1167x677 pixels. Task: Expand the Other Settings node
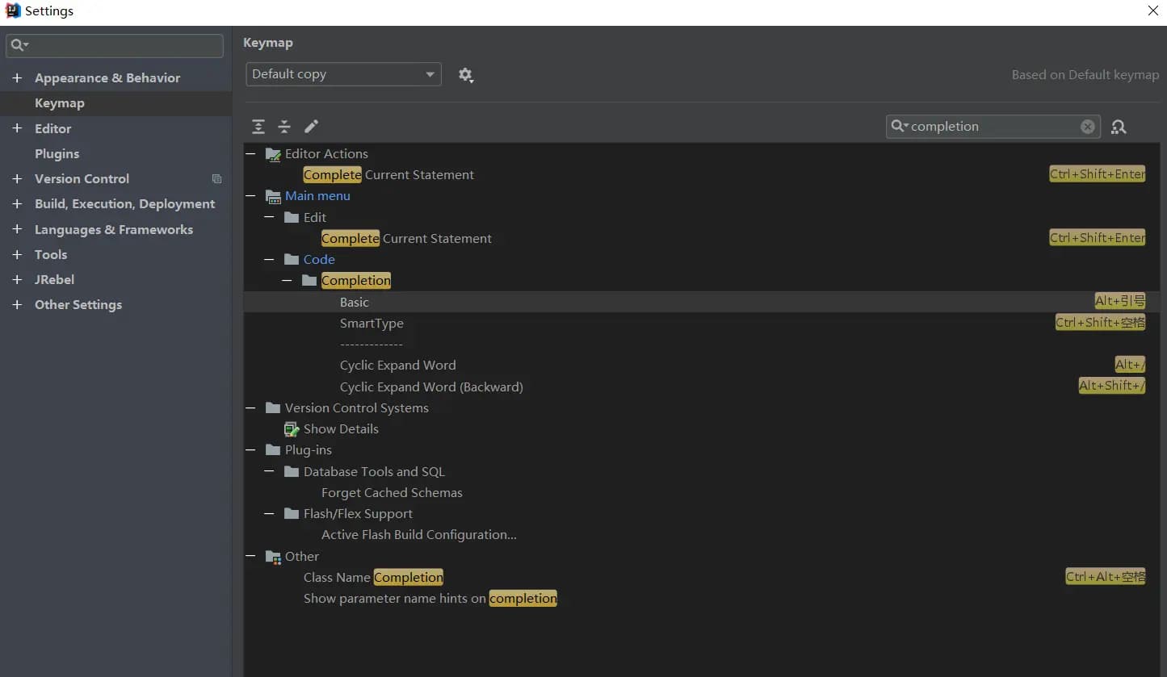(x=17, y=304)
